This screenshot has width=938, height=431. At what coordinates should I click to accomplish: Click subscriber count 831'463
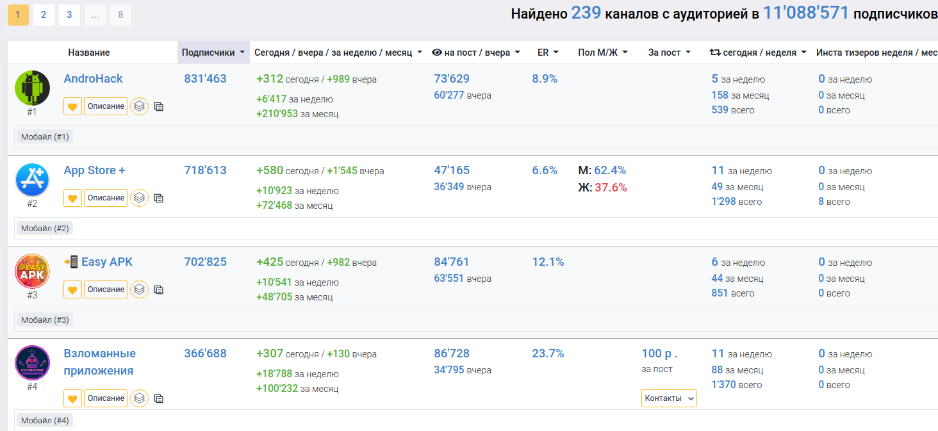pos(205,79)
